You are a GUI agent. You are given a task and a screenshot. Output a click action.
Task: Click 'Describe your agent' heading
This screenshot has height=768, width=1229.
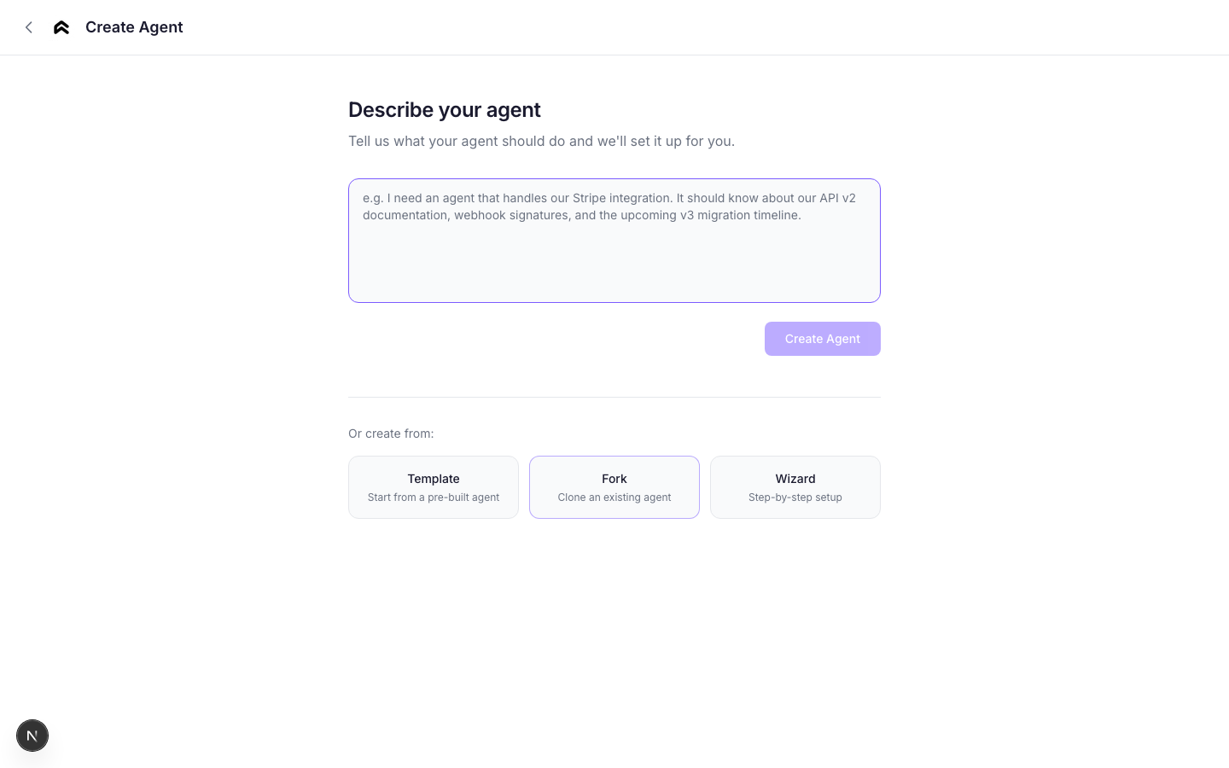[x=444, y=110]
